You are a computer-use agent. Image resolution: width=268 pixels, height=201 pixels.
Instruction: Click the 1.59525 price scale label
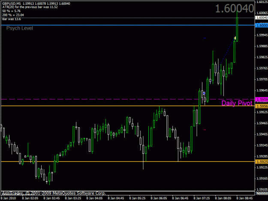[x=262, y=112]
